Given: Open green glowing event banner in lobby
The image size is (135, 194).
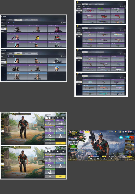Looking at the screenshot, I should point(73,146).
